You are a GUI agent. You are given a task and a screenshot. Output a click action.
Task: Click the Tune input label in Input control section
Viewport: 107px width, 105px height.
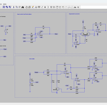24,38
